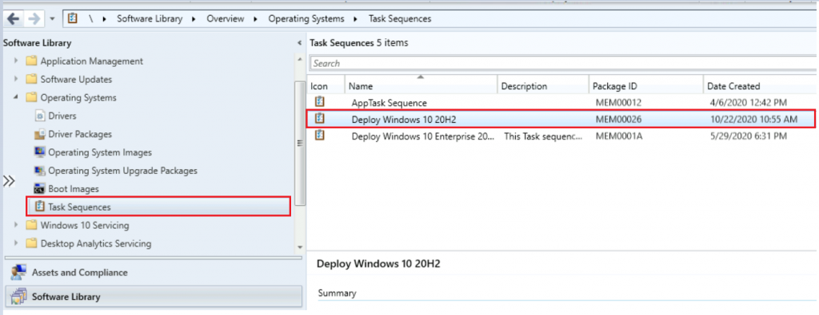Open the Assets and Compliance workspace
819x315 pixels.
[153, 272]
